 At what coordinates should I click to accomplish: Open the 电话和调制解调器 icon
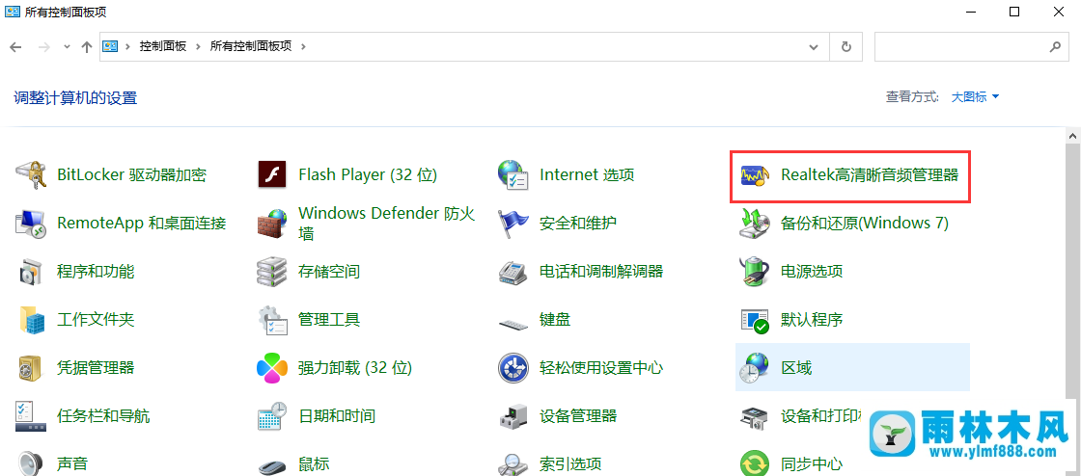click(x=513, y=273)
